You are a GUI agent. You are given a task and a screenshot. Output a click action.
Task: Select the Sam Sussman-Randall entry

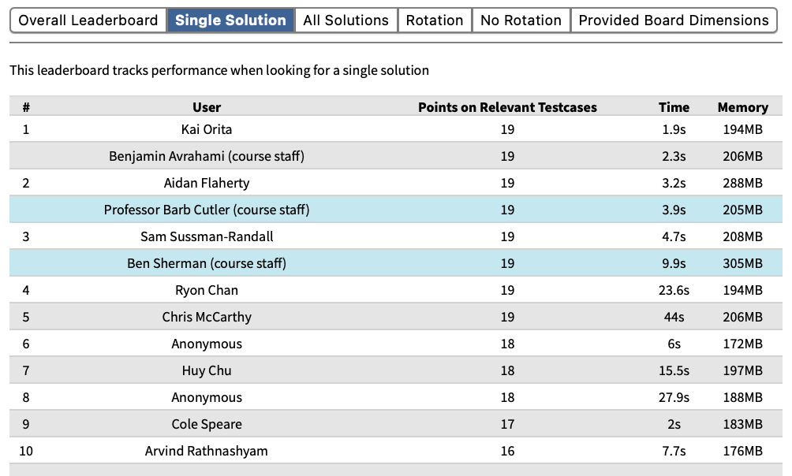207,236
